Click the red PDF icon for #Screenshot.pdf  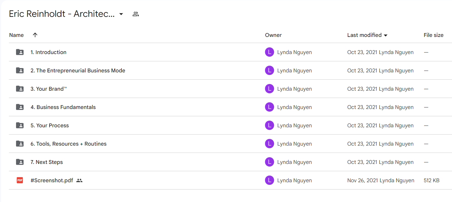click(20, 180)
